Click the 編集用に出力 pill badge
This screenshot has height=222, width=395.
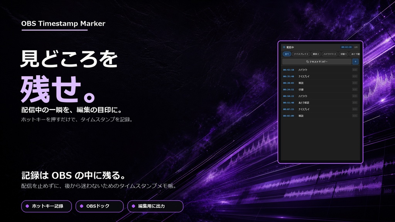coord(155,206)
